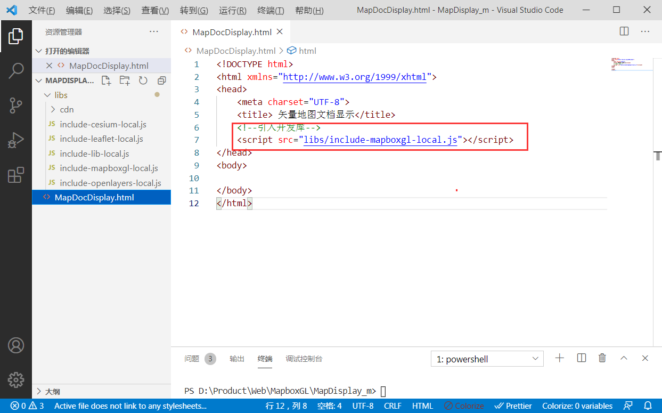662x413 pixels.
Task: Open the Source Control view
Action: 15,106
